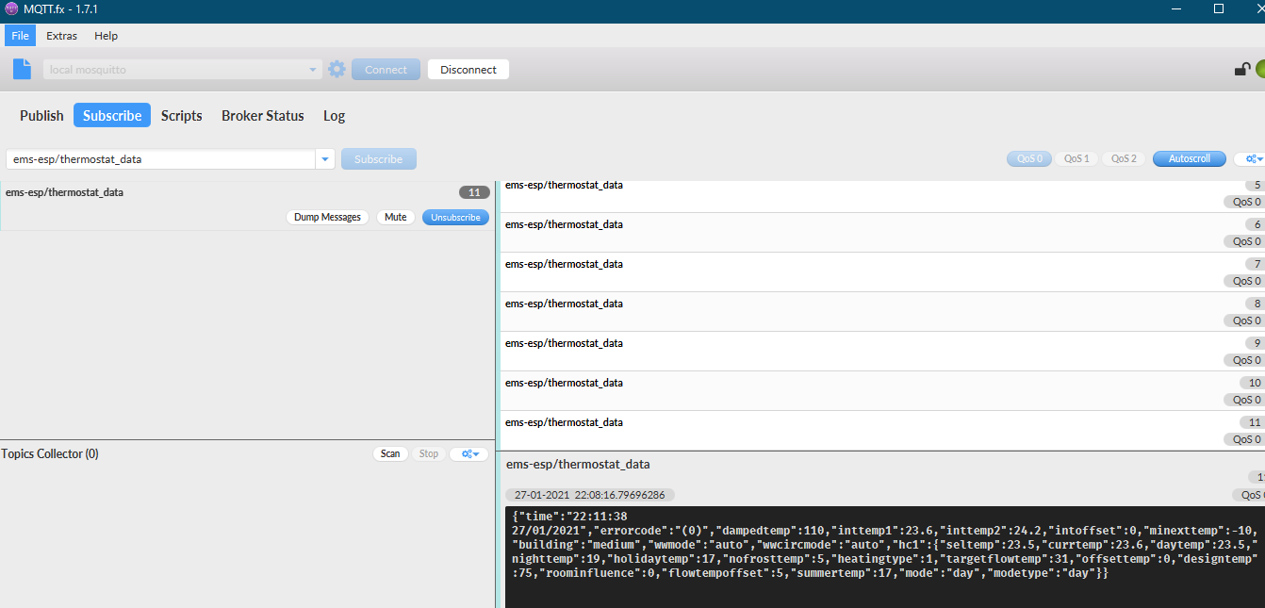Click Dump Messages for thermostat_data topic

327,217
